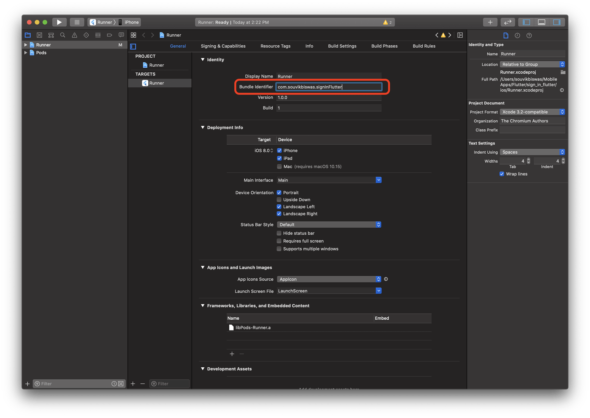The width and height of the screenshot is (590, 418).
Task: Click the add editor split icon
Action: [x=460, y=35]
